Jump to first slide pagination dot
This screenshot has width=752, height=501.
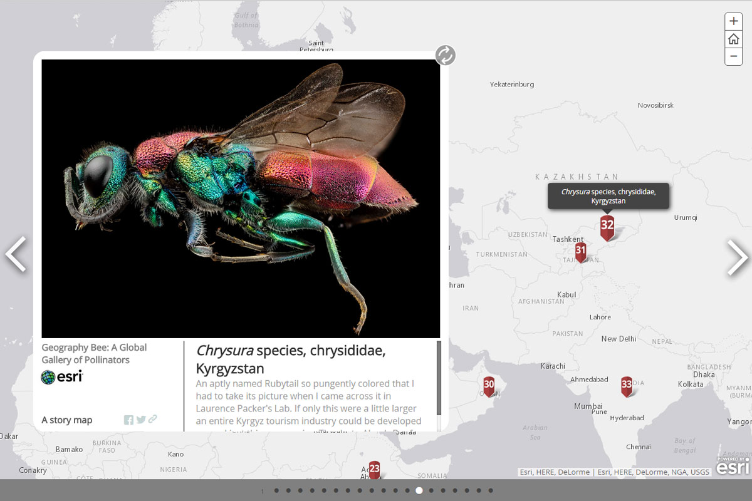tap(276, 490)
